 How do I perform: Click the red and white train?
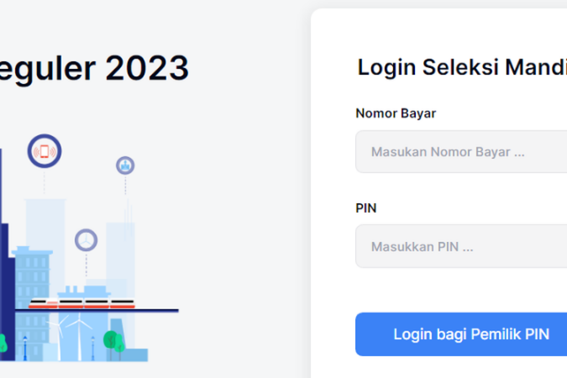pos(81,303)
